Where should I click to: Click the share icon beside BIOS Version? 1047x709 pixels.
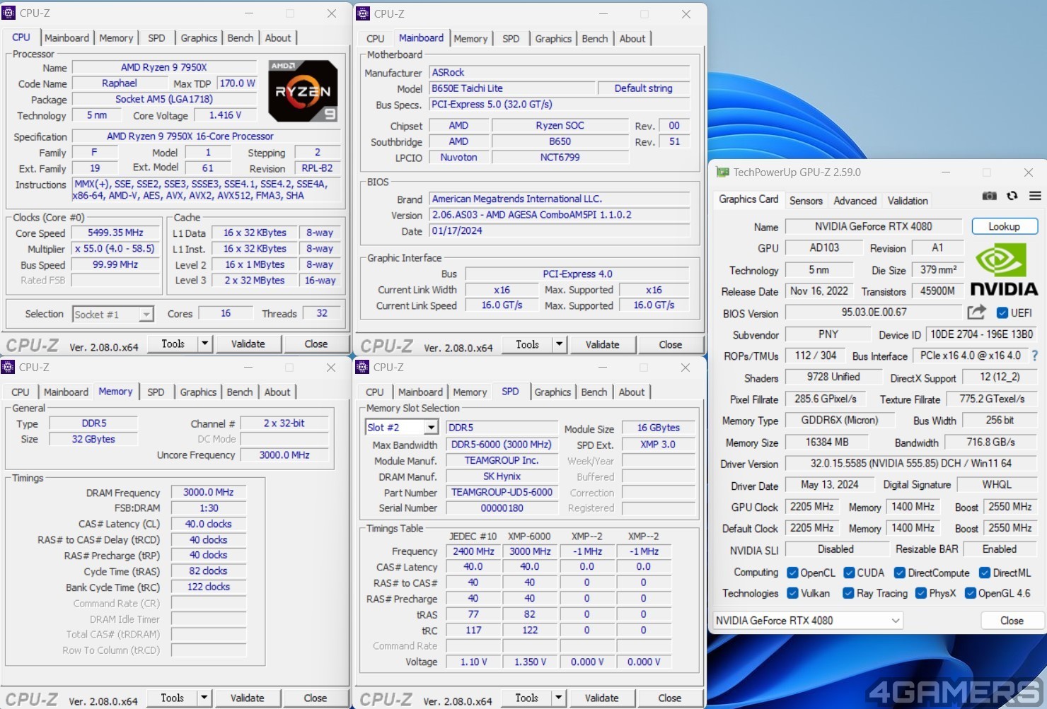click(976, 312)
